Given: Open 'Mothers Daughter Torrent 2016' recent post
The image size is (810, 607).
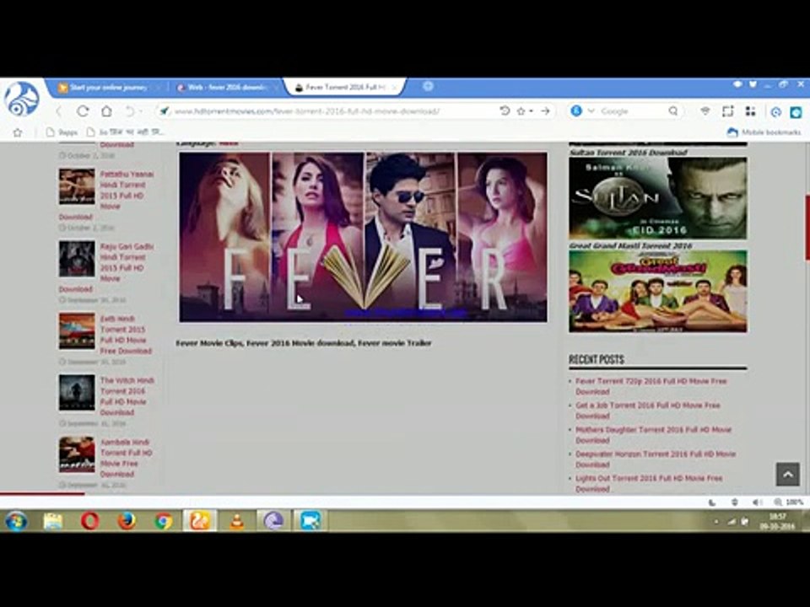Looking at the screenshot, I should 653,435.
